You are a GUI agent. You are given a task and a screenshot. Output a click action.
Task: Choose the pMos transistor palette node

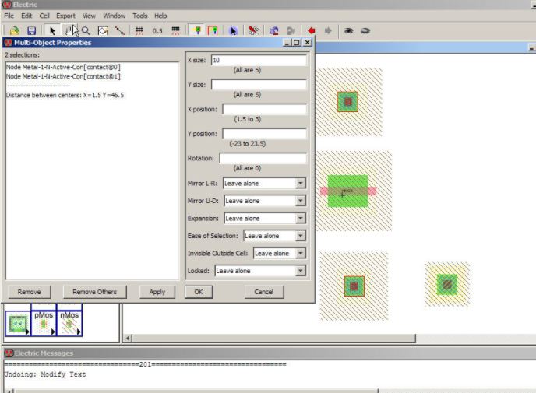pos(43,322)
